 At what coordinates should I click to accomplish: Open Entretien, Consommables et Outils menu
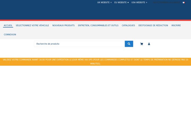pyautogui.click(x=98, y=25)
